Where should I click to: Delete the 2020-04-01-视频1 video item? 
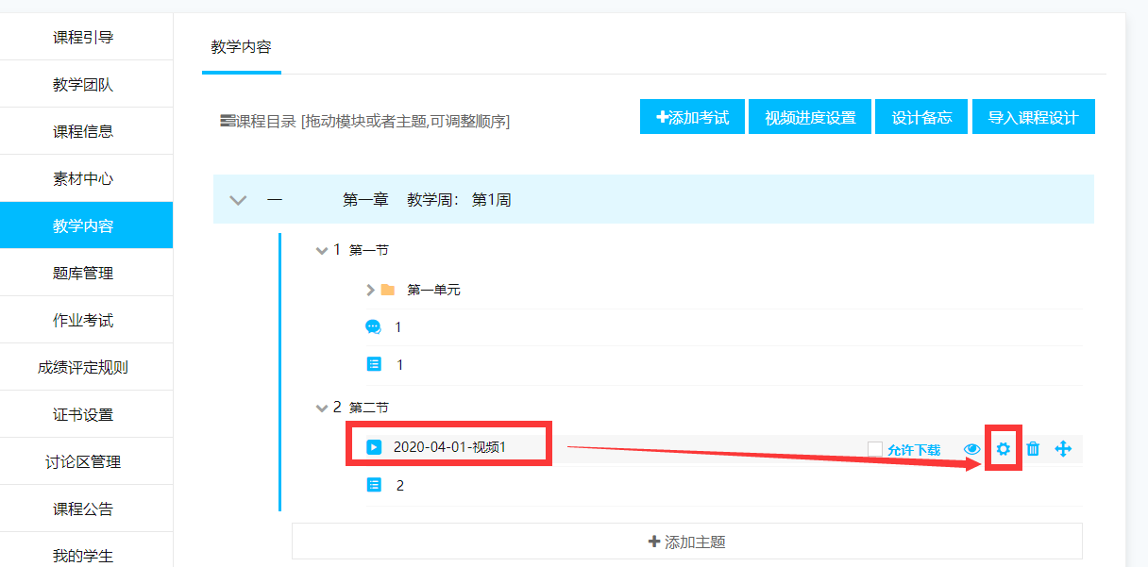(1033, 449)
